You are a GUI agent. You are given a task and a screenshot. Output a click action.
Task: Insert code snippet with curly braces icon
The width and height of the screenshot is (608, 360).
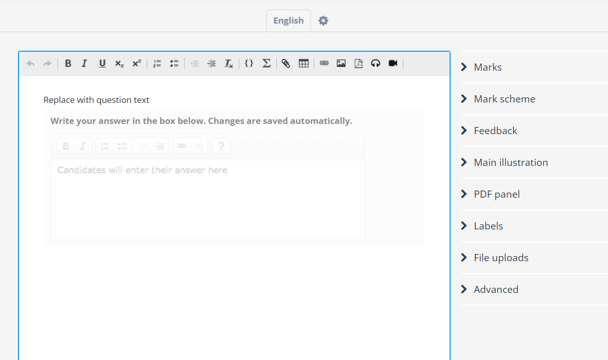(249, 63)
